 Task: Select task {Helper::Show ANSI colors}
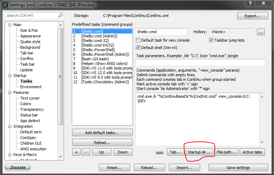pyautogui.click(x=102, y=64)
